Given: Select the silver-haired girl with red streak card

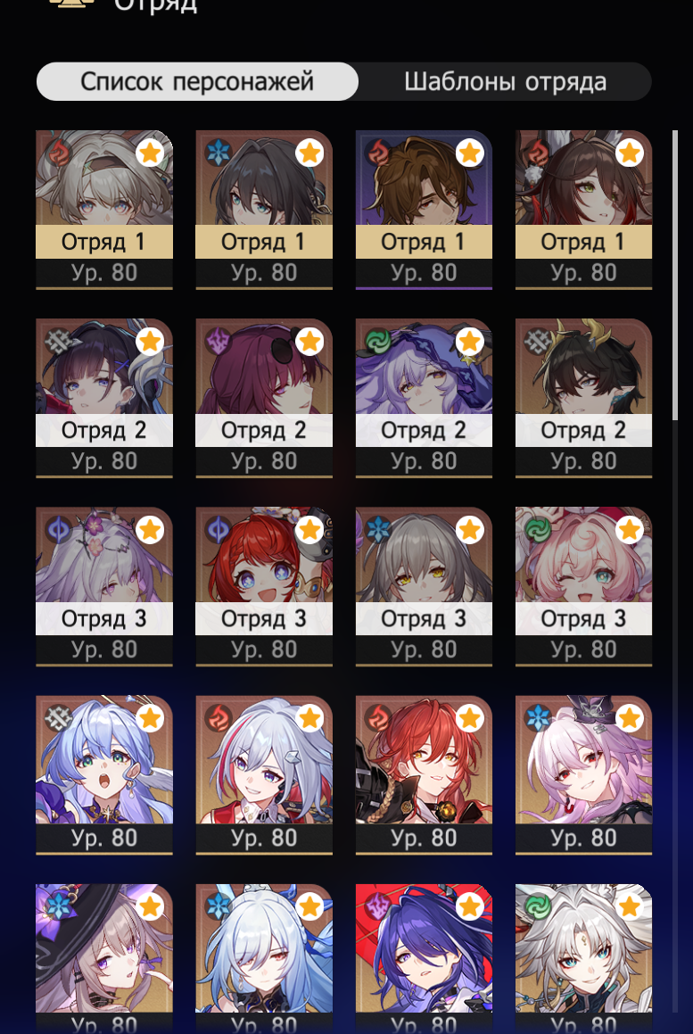Looking at the screenshot, I should (264, 775).
